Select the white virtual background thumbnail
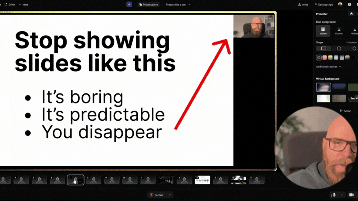Viewport: 358px width, 201px height. [323, 98]
